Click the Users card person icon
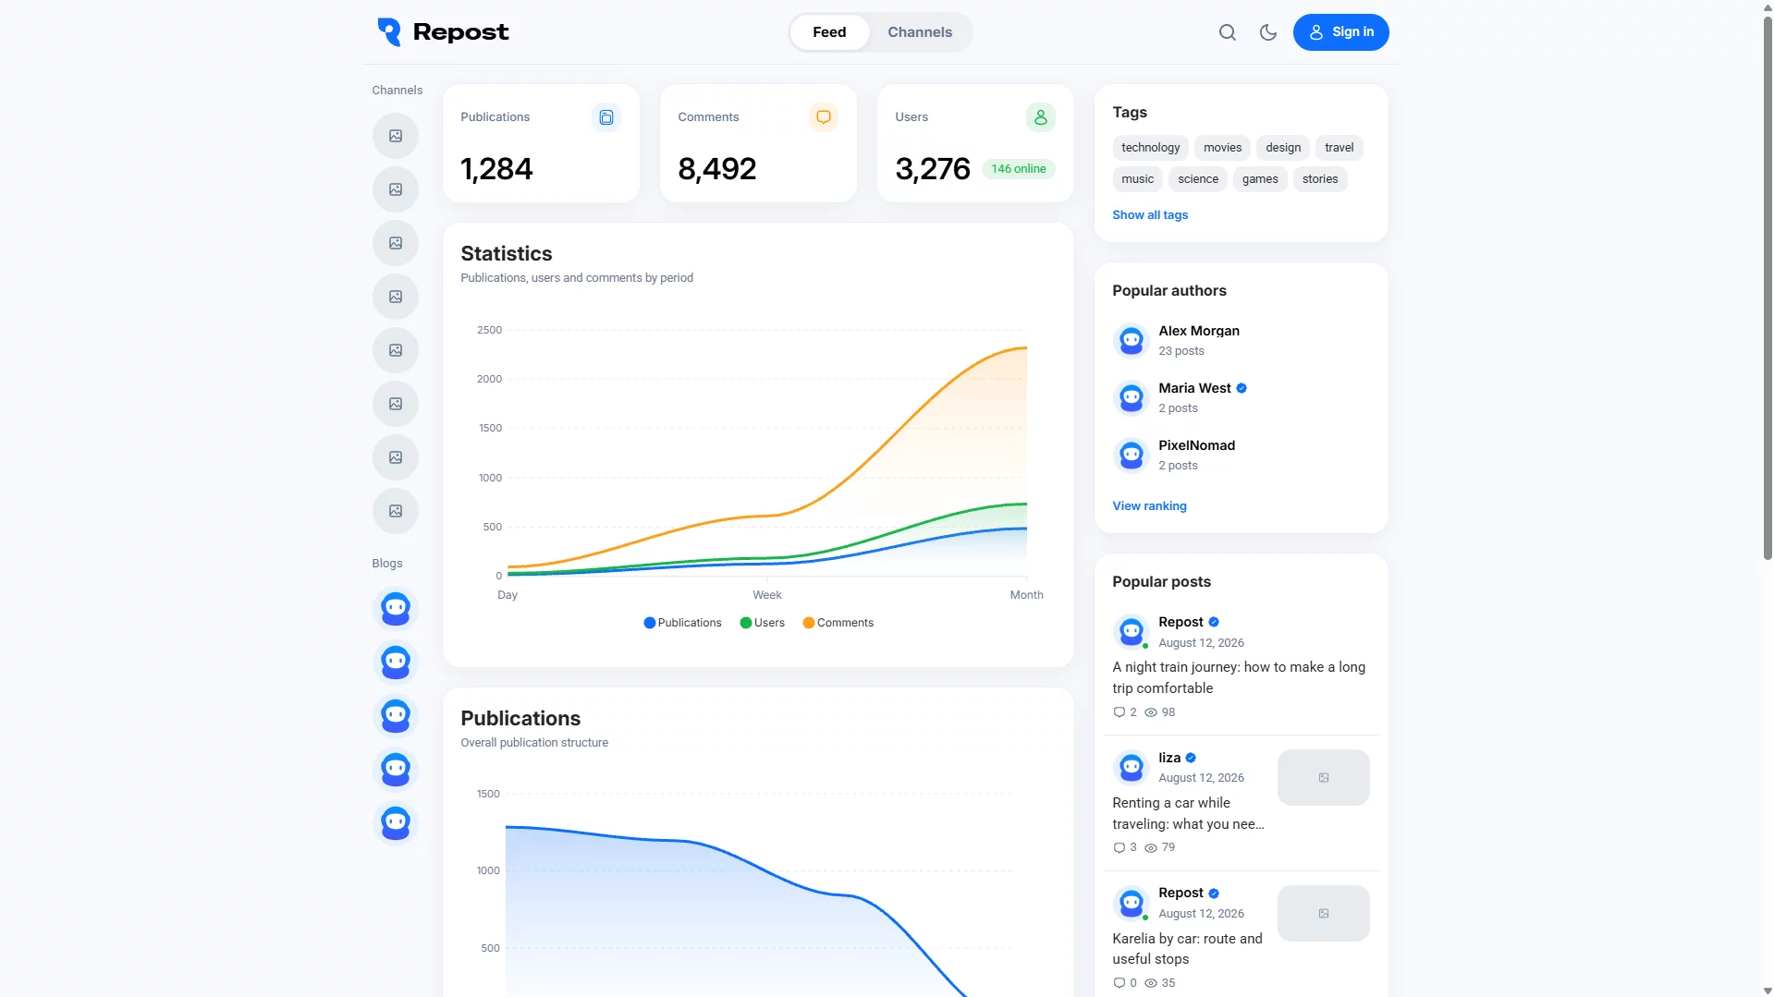 [1040, 117]
